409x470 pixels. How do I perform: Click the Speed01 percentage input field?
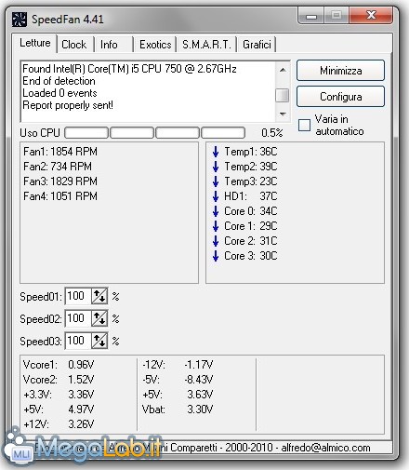tap(78, 296)
